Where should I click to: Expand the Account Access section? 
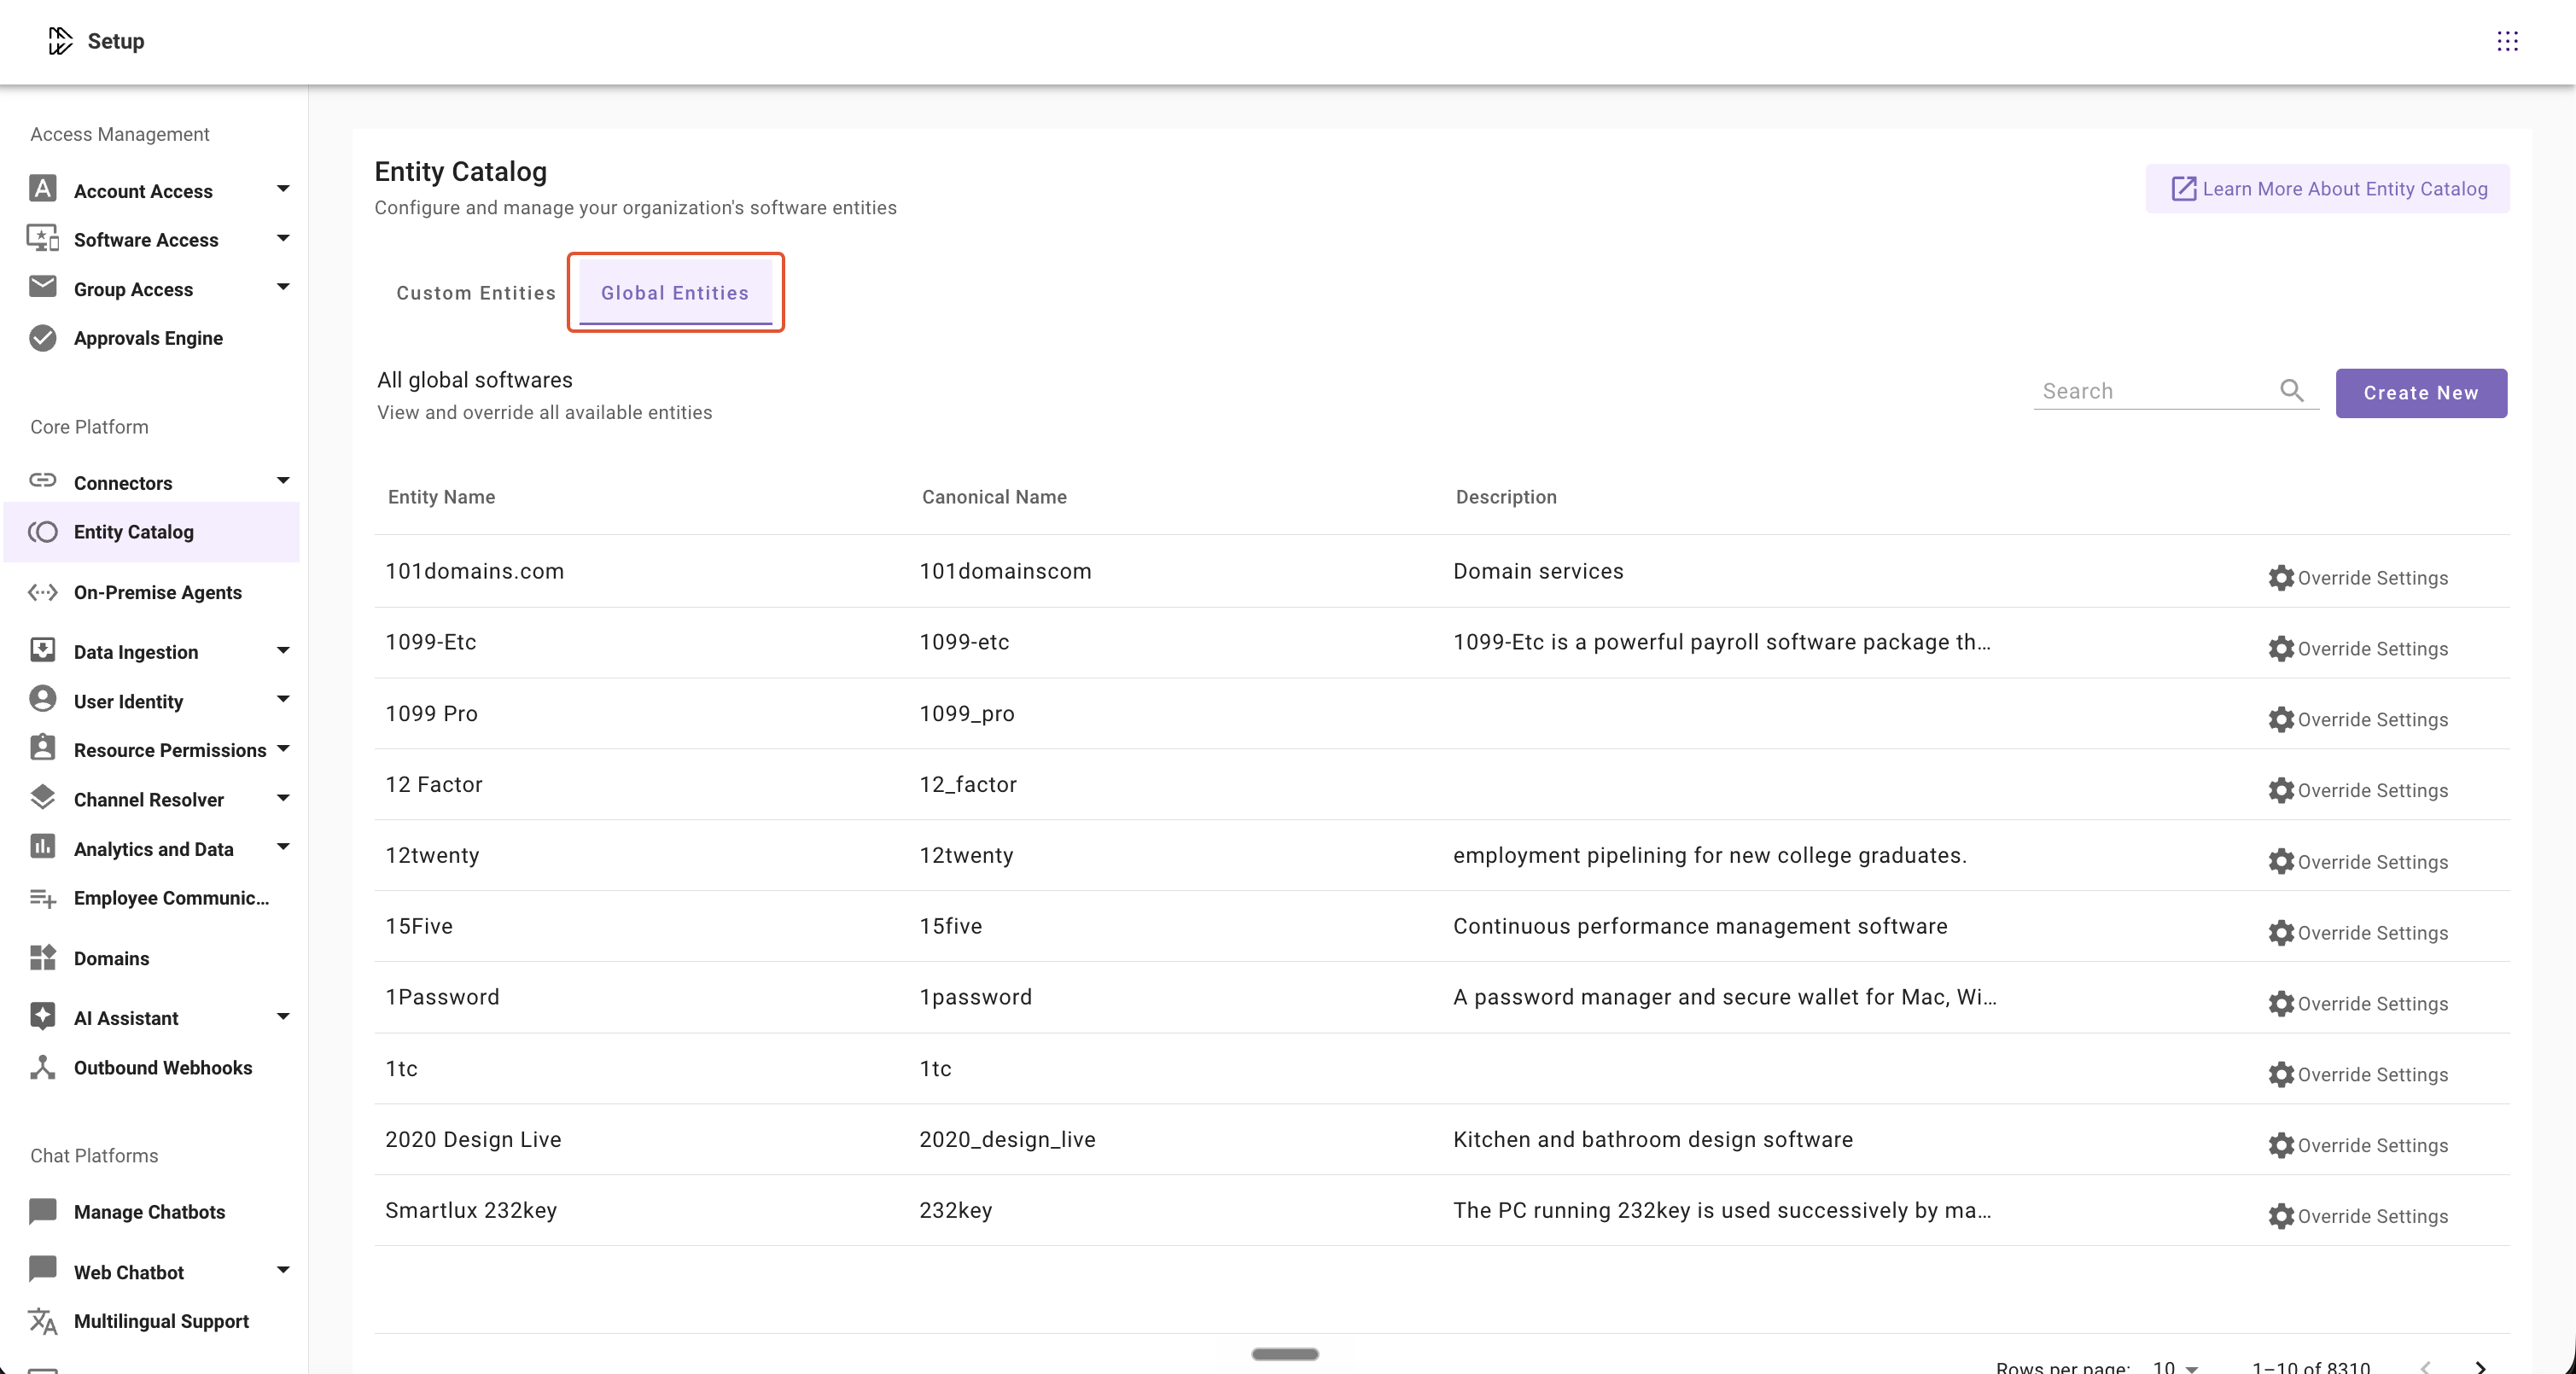point(283,189)
